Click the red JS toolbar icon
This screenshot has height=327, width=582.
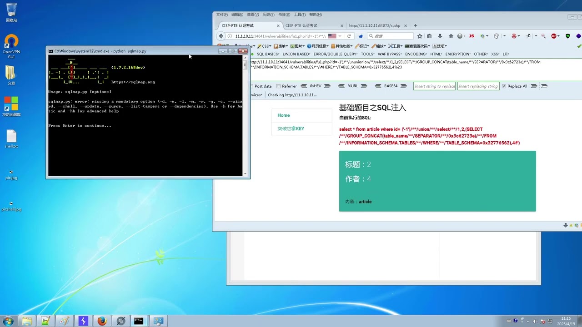[472, 36]
